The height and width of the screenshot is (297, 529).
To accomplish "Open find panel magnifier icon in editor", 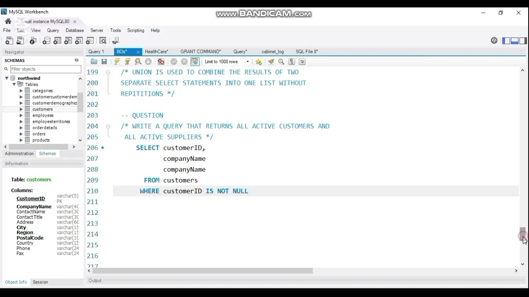I will (281, 61).
